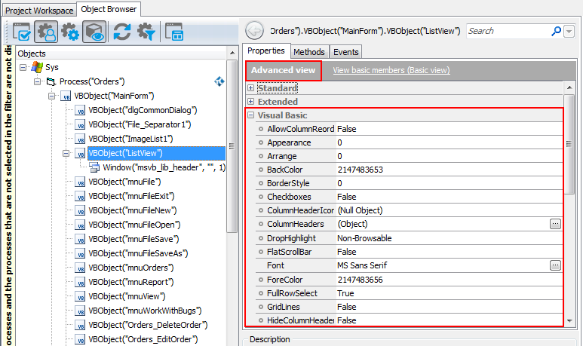Open the Project Workspace tab
Image resolution: width=583 pixels, height=346 pixels.
tap(40, 10)
